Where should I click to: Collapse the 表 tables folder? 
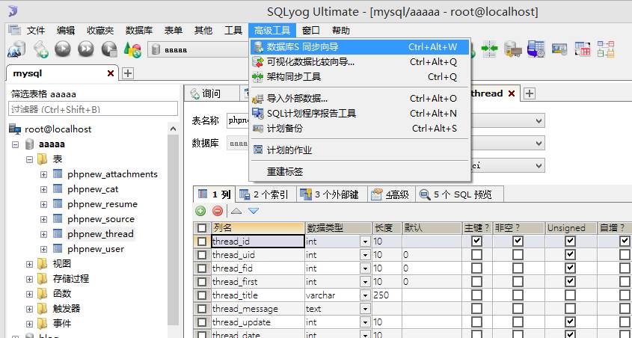[x=29, y=159]
